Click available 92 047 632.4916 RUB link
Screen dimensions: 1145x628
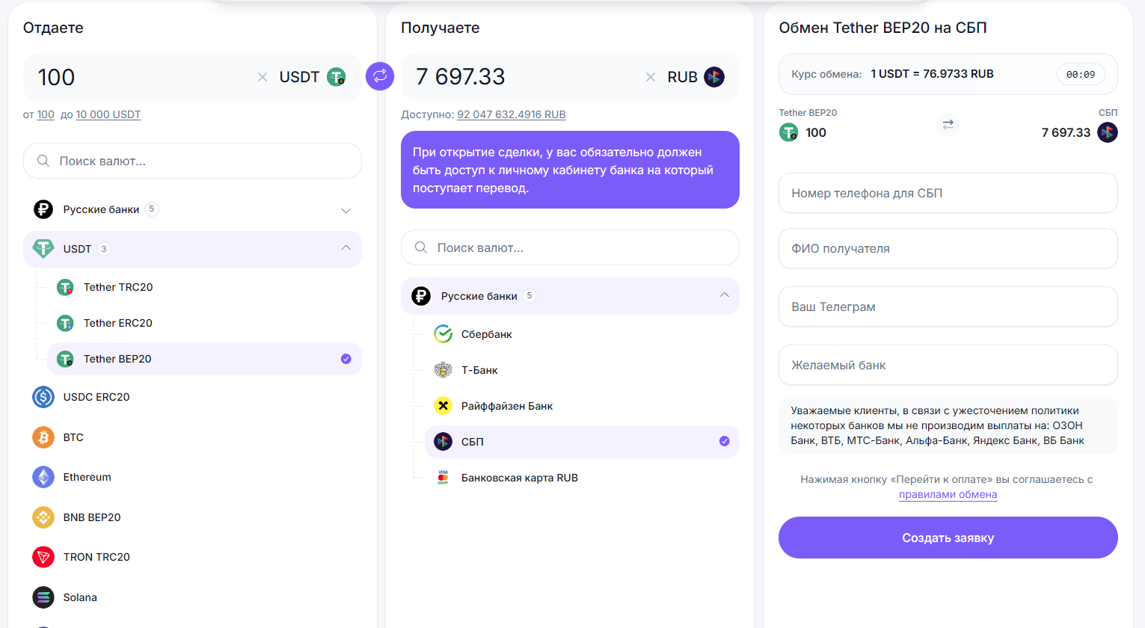pyautogui.click(x=512, y=114)
